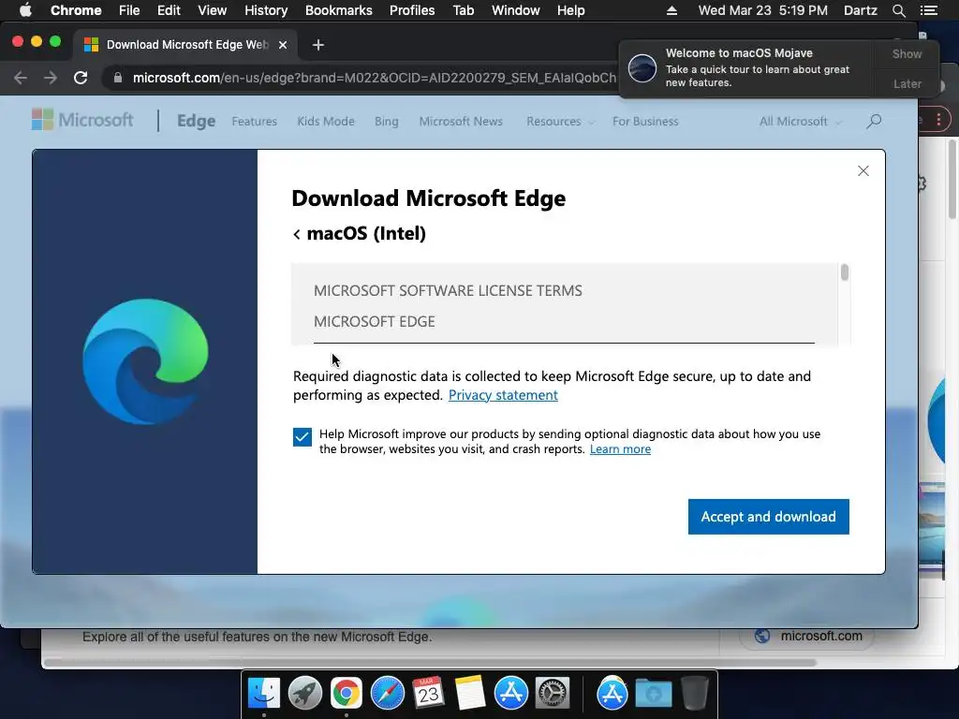
Task: Open System Preferences from the Dock
Action: [553, 694]
